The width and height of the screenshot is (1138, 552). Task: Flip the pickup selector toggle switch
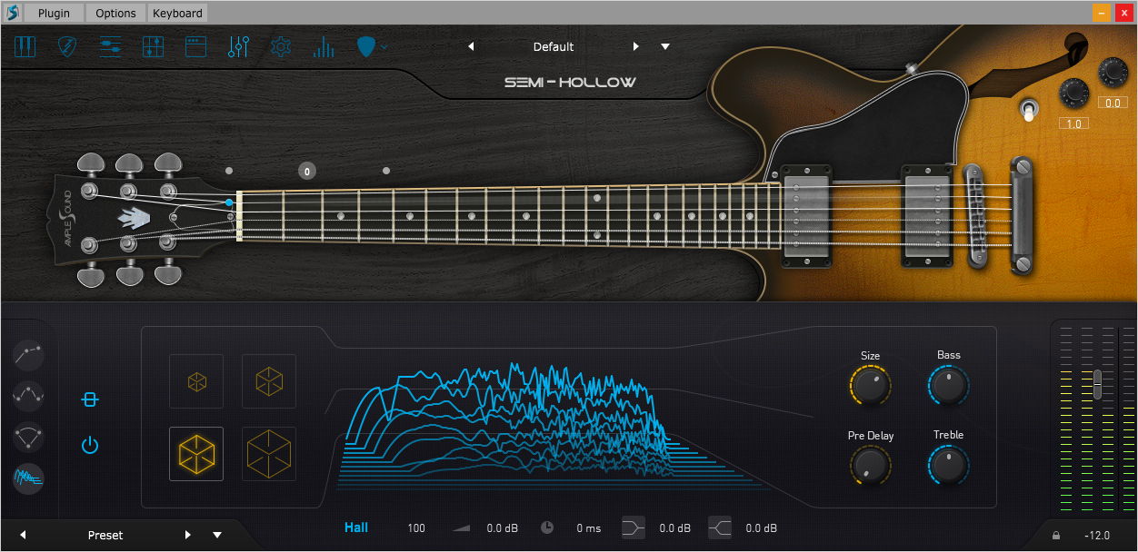[x=1028, y=111]
